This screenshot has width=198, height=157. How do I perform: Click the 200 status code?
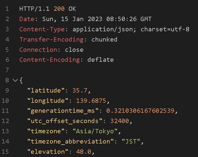pos(59,9)
